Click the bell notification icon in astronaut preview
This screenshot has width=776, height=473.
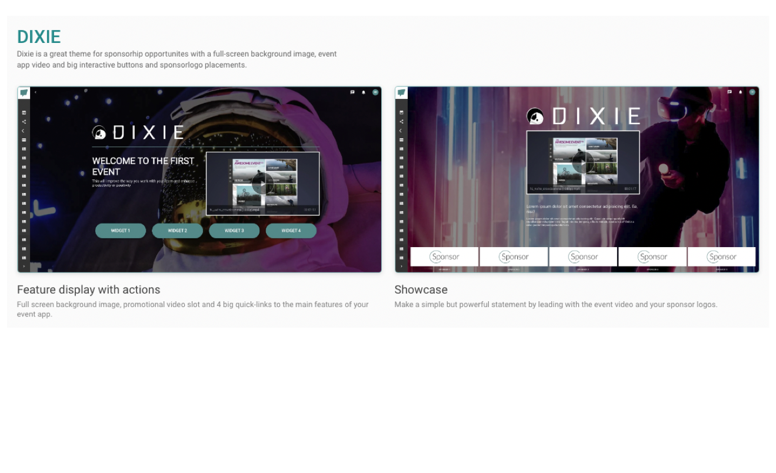363,92
